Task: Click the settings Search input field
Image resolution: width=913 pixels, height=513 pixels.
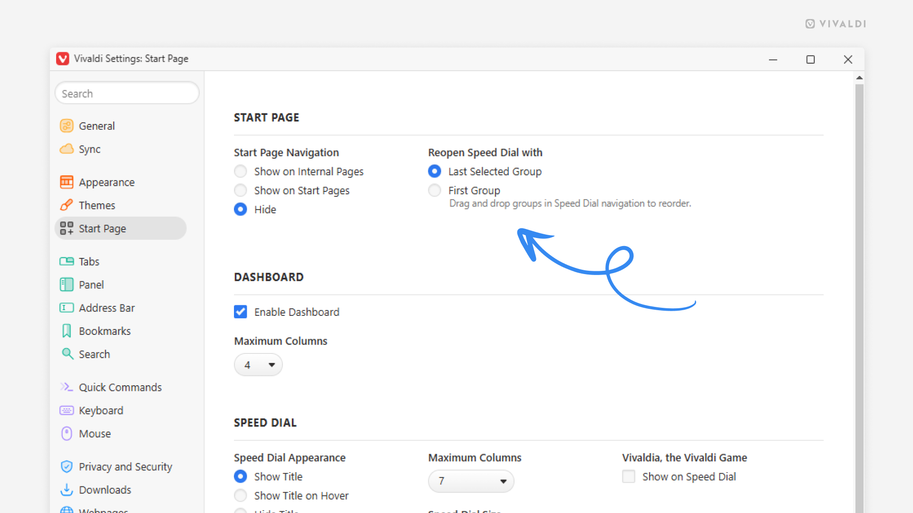Action: [x=127, y=93]
